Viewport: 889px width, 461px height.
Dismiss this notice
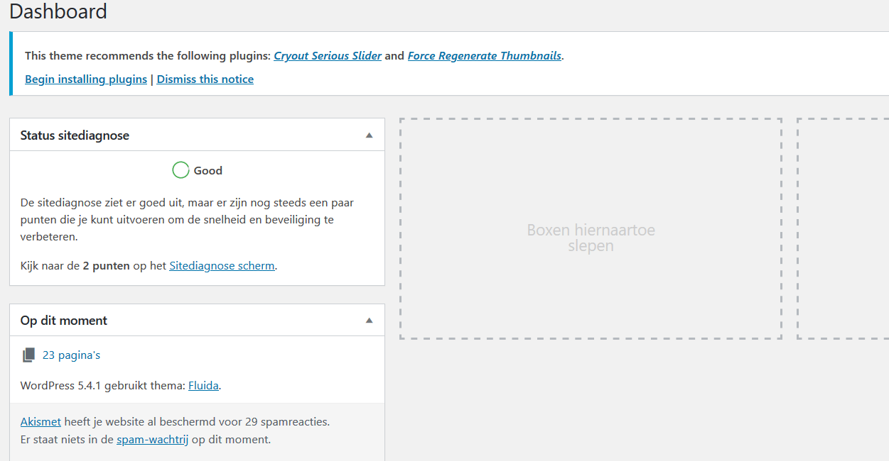(x=205, y=79)
